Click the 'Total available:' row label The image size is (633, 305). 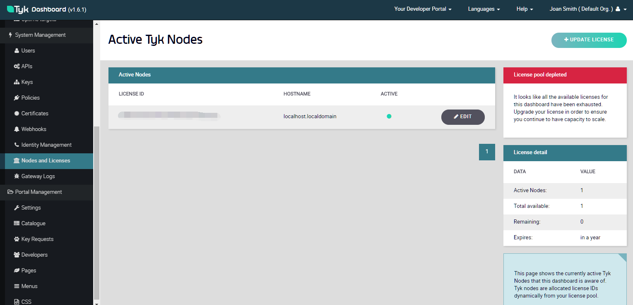click(x=532, y=206)
